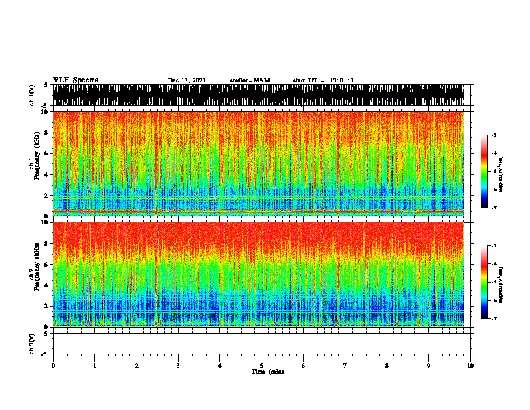The width and height of the screenshot is (530, 410).
Task: Click the ch.2 colorbar 'log(PSD)' label
Action: pos(501,285)
